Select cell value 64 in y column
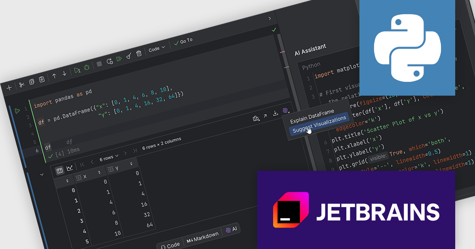This screenshot has width=475, height=249. 149,224
